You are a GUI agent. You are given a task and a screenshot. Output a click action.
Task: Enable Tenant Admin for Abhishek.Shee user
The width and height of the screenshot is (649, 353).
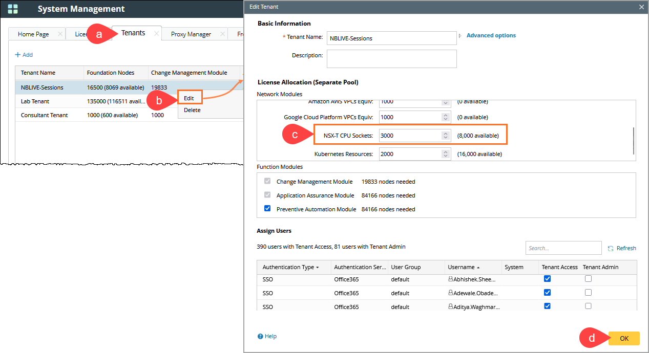coord(588,279)
